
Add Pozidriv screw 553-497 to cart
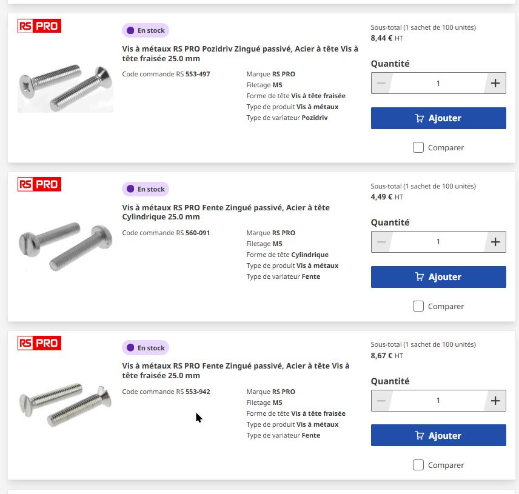[438, 118]
